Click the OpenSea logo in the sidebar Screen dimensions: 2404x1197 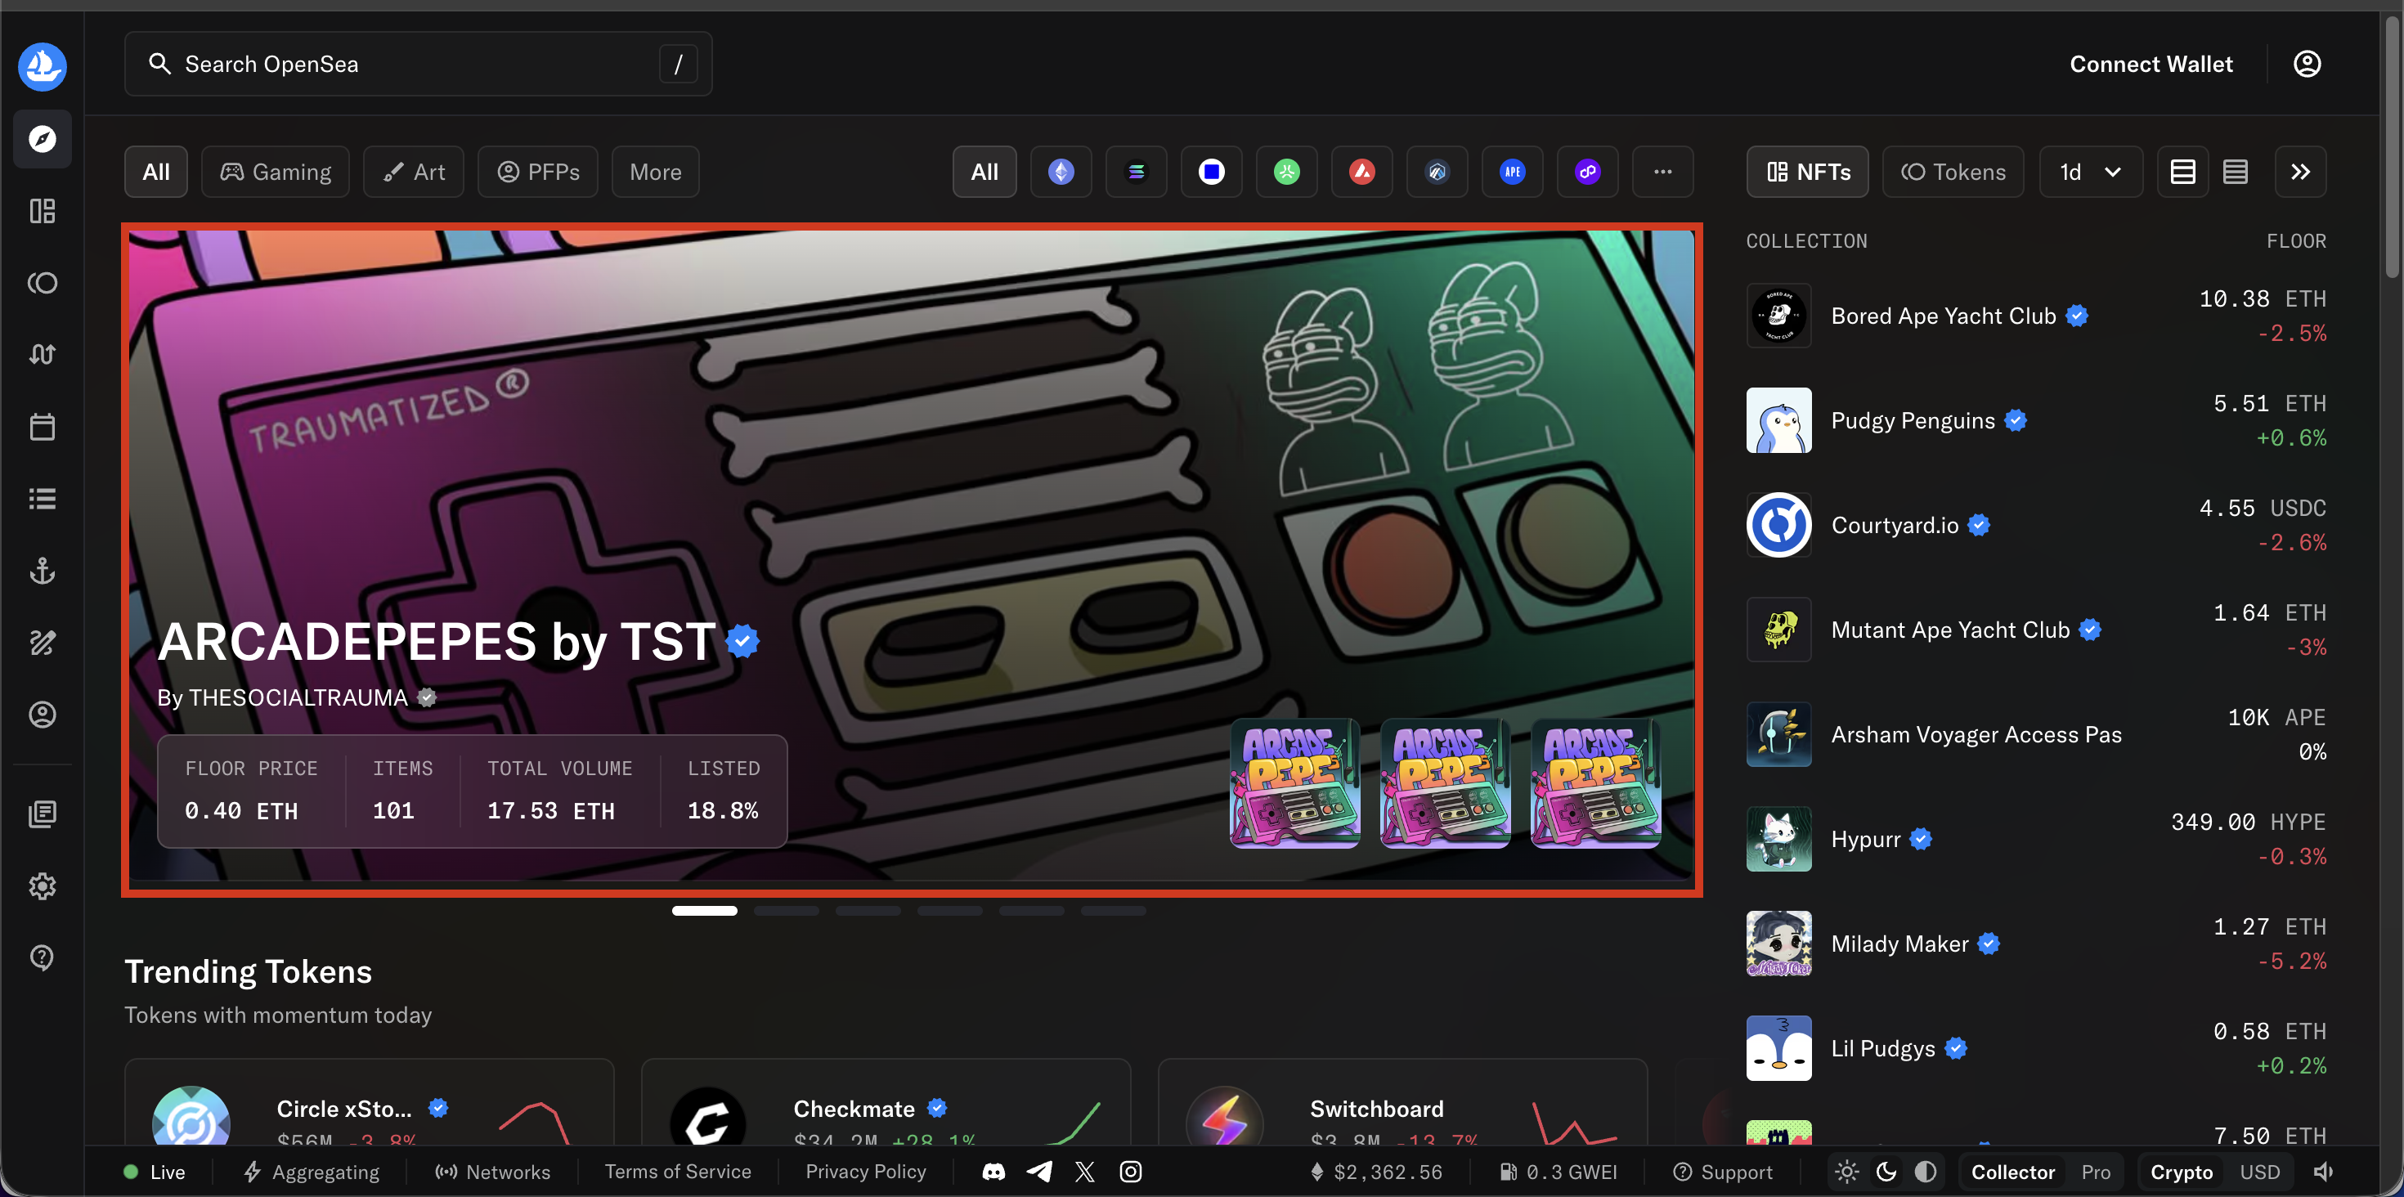point(42,65)
